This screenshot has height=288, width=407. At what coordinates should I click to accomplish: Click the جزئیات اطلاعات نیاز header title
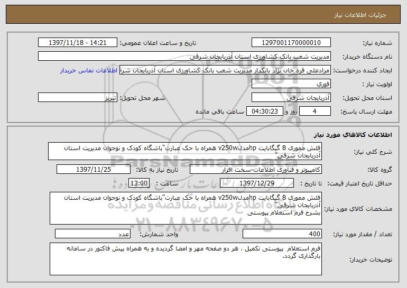tap(360, 15)
